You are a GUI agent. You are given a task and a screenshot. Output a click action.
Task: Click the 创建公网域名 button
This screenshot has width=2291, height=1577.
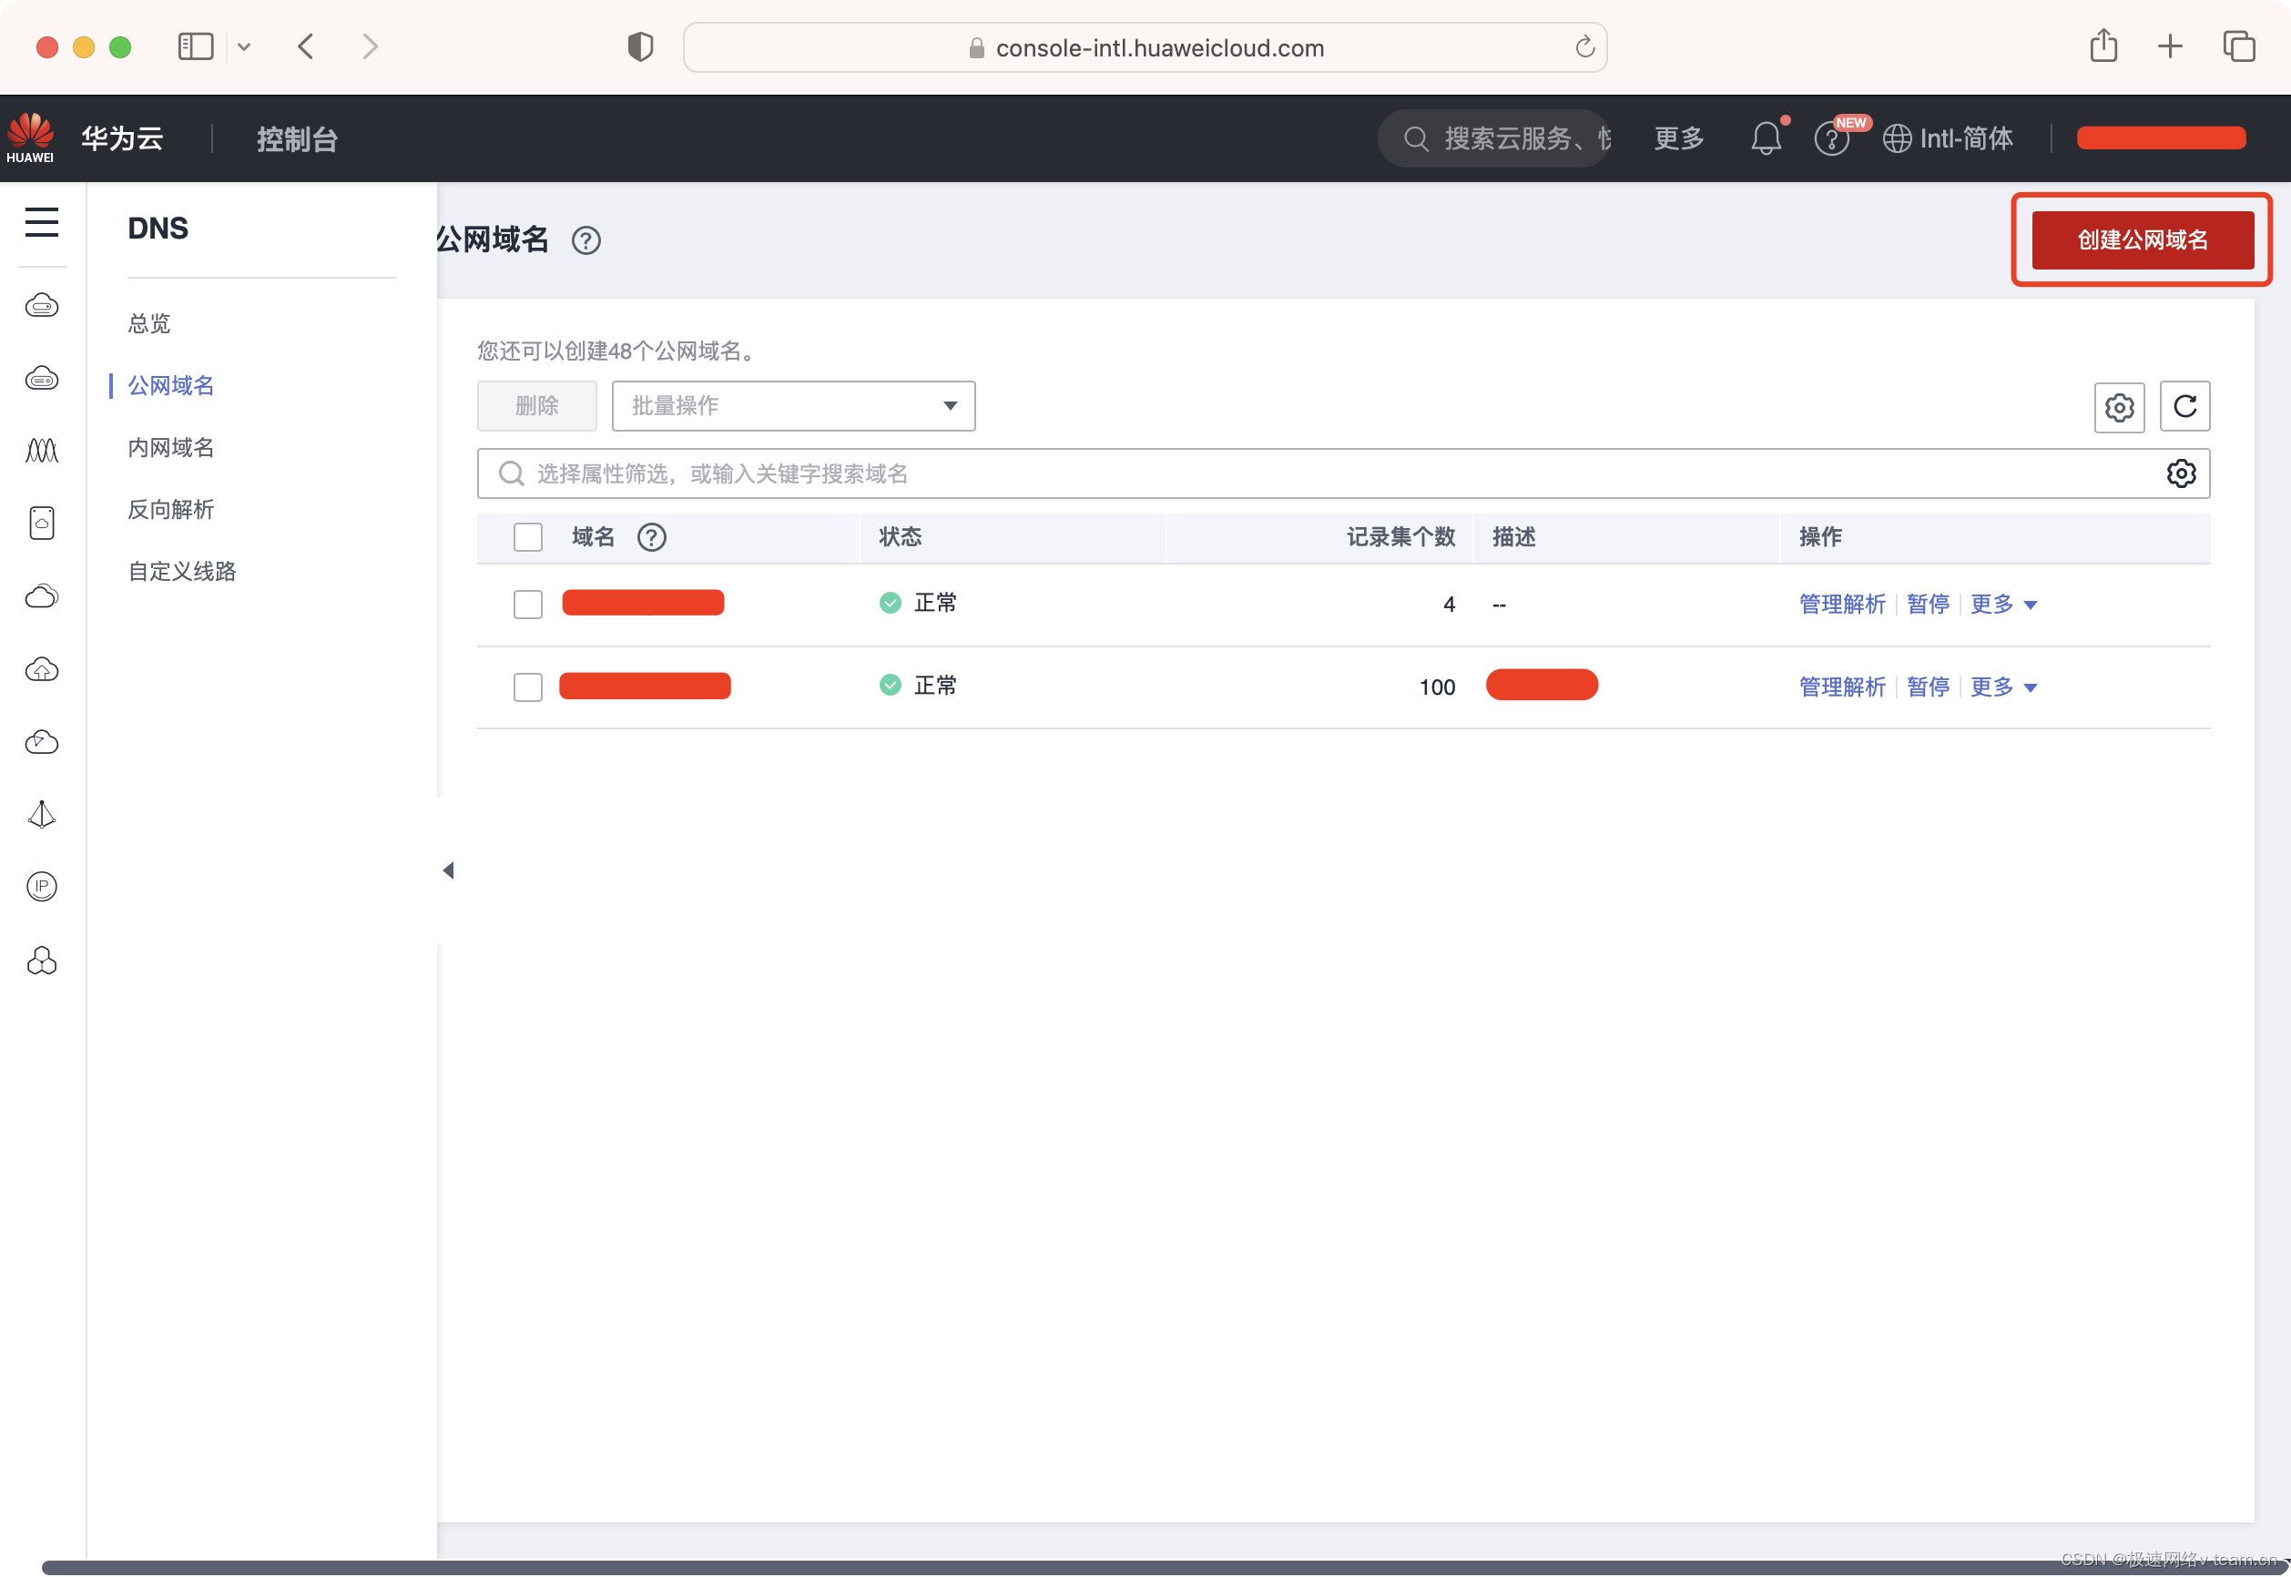2141,240
